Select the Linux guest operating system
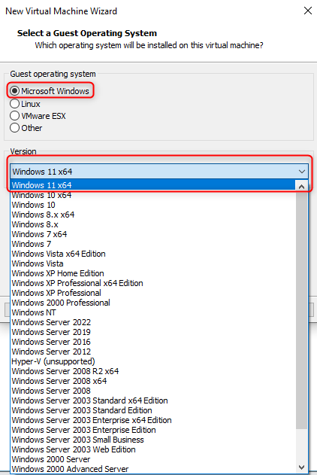Image resolution: width=317 pixels, height=475 pixels. (x=14, y=104)
